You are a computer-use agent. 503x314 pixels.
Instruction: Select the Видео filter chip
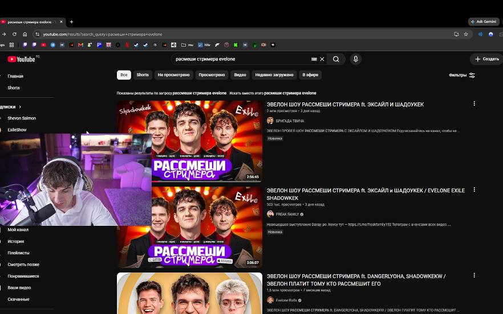240,75
